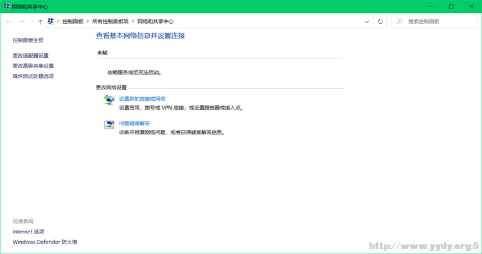Image resolution: width=482 pixels, height=254 pixels.
Task: Click the 依赖服务或组无法启动 message text
Action: [134, 73]
